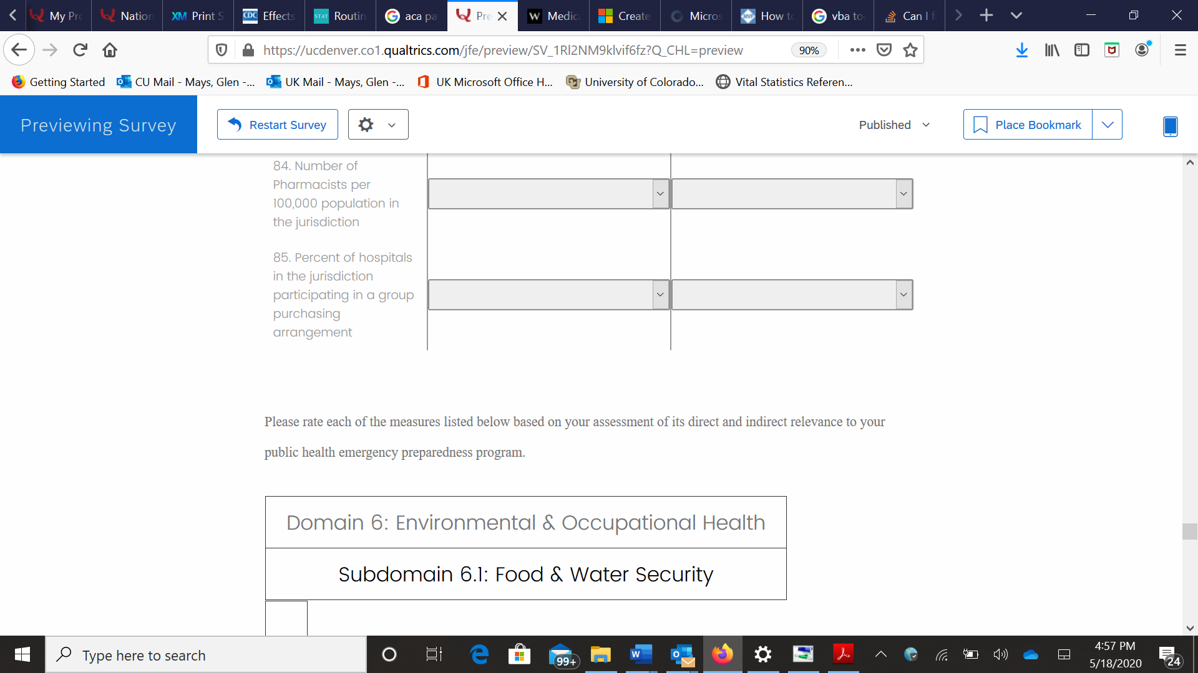Open second dropdown for hospitals group purchasing

pos(792,295)
